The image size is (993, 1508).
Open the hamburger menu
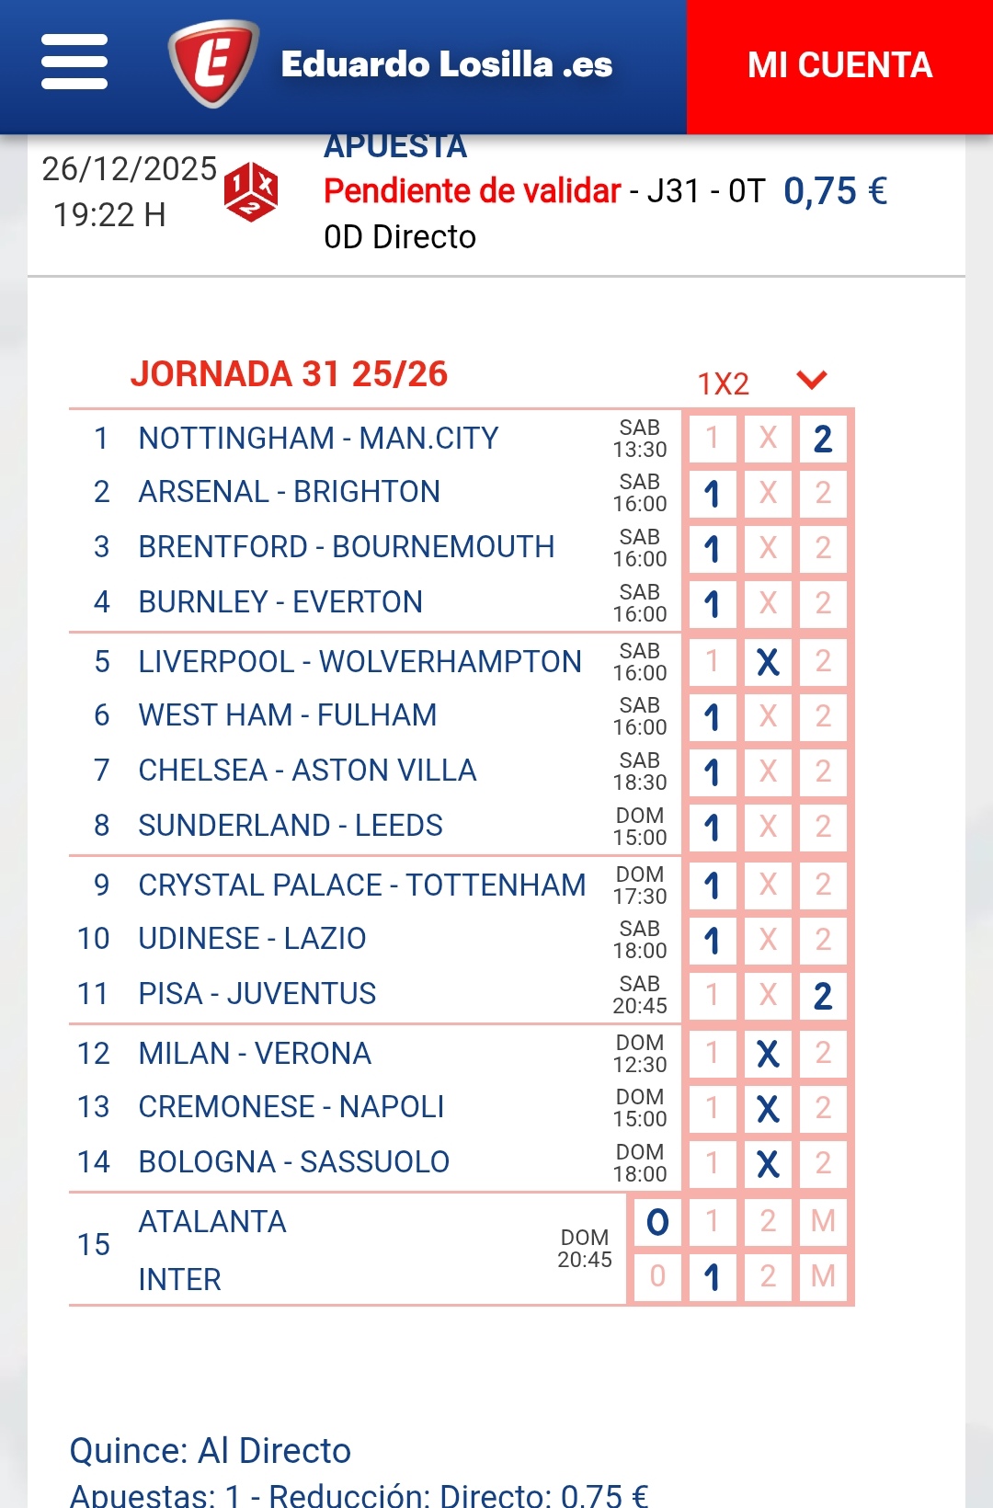click(x=74, y=63)
